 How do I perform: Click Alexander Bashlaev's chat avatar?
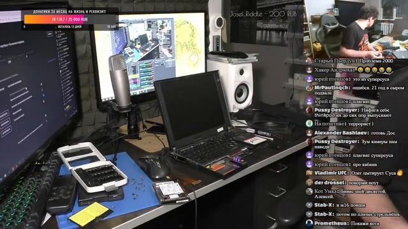tap(309, 133)
